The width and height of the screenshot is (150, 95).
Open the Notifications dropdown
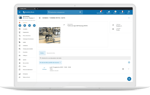[x=100, y=12]
